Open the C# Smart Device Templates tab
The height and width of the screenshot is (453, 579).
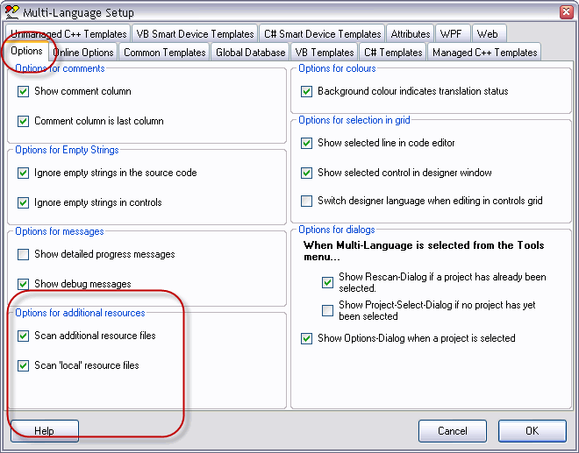(x=322, y=34)
